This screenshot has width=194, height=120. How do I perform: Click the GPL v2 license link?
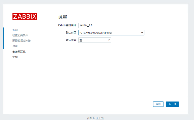pyautogui.click(x=100, y=118)
